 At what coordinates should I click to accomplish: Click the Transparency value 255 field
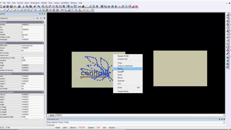(x=32, y=58)
